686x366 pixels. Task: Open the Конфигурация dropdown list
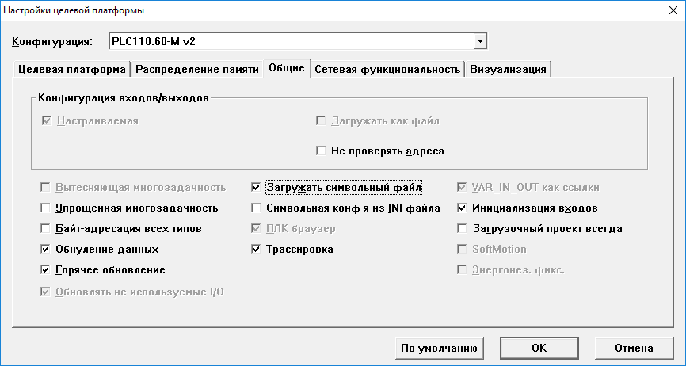[x=479, y=41]
